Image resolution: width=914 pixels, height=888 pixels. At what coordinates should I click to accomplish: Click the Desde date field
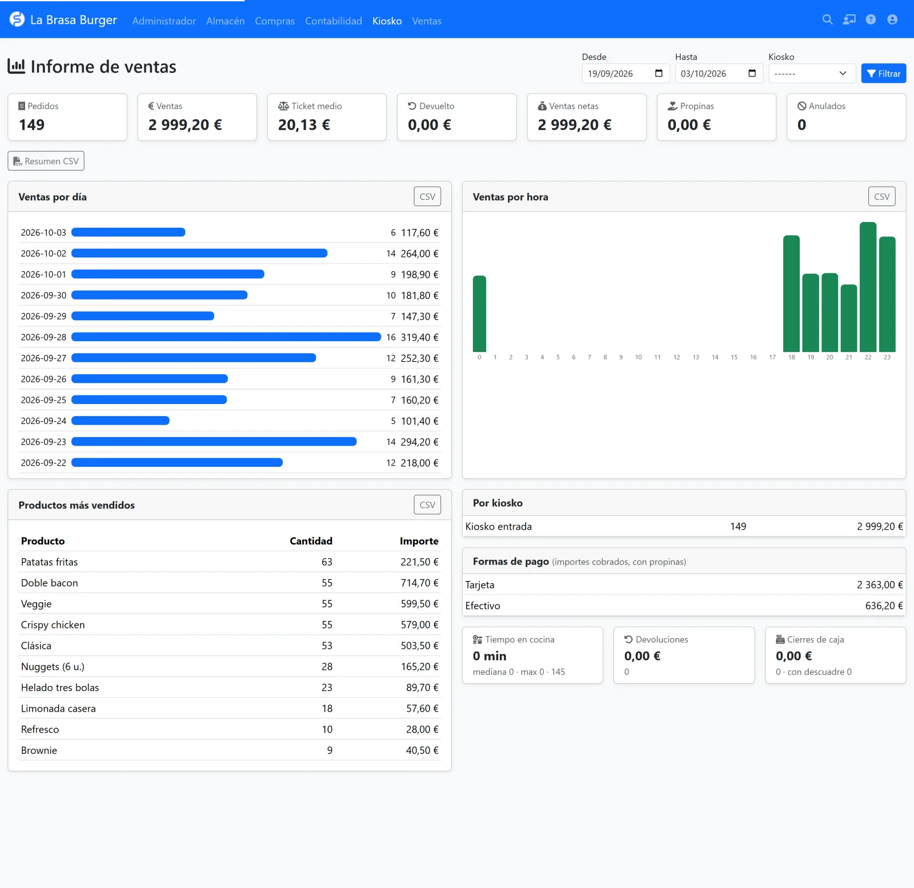click(626, 73)
